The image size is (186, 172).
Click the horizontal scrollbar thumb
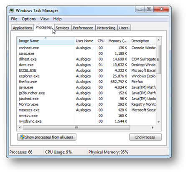[x=76, y=128]
